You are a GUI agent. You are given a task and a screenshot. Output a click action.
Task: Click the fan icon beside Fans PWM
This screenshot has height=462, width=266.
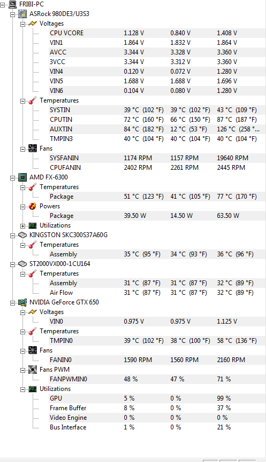tap(33, 370)
